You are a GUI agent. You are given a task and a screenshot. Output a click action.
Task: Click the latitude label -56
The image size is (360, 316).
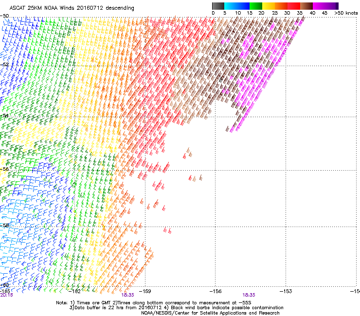click(x=4, y=169)
